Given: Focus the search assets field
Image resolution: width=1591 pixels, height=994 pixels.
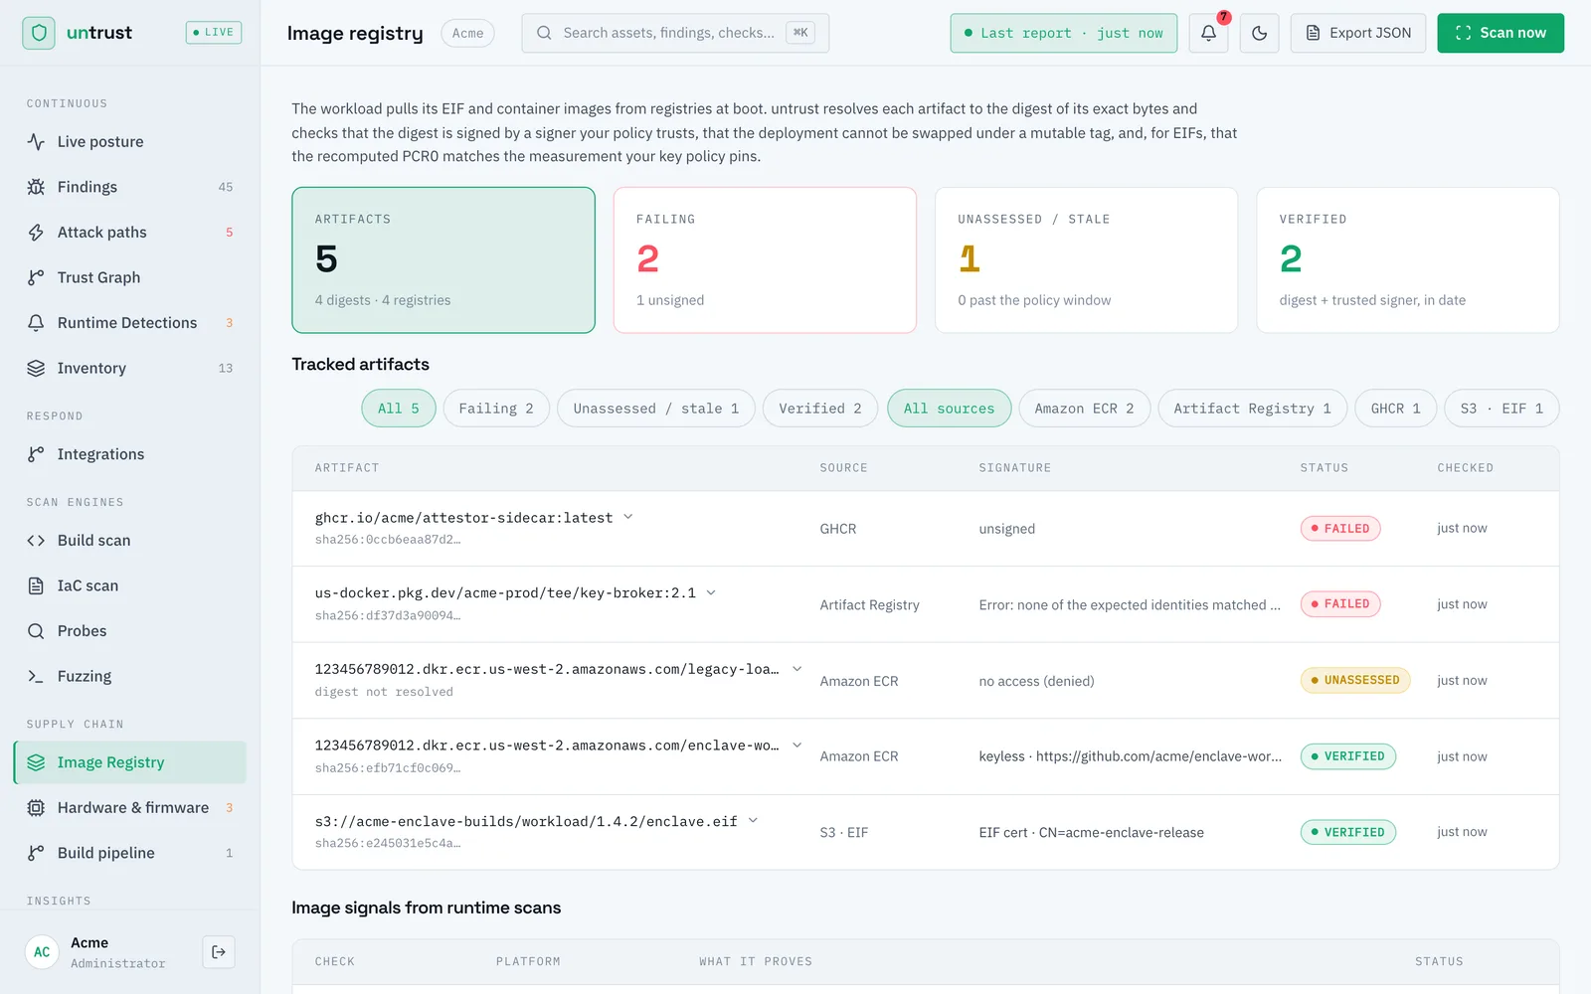Looking at the screenshot, I should coord(675,33).
